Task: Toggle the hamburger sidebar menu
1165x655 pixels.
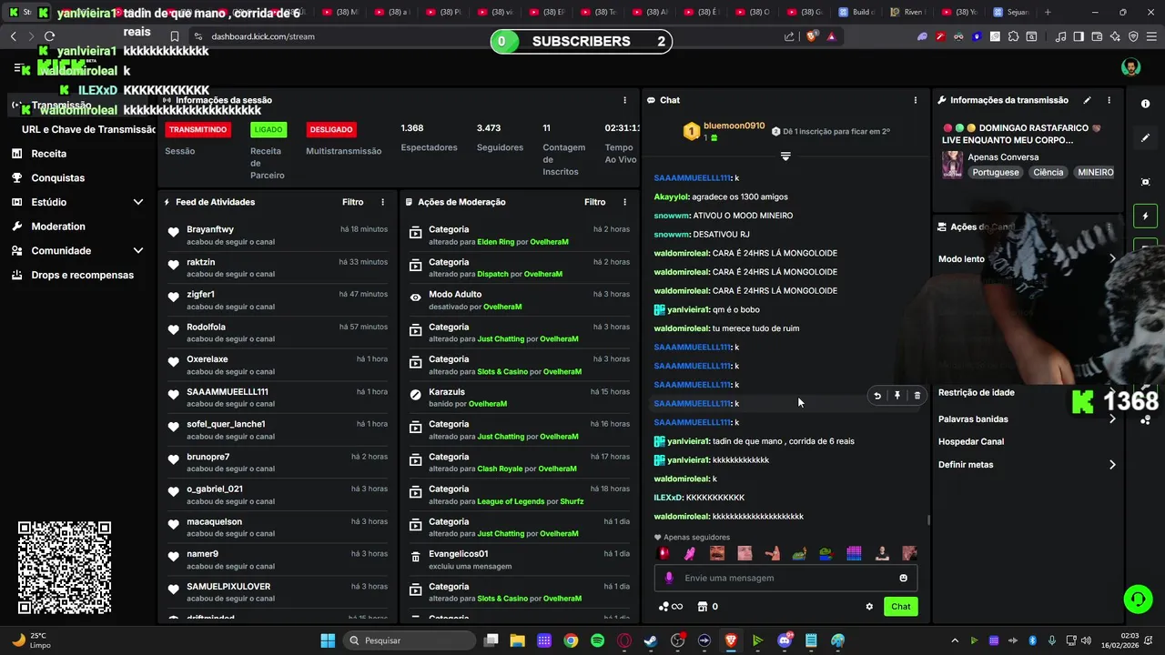Action: (17, 68)
